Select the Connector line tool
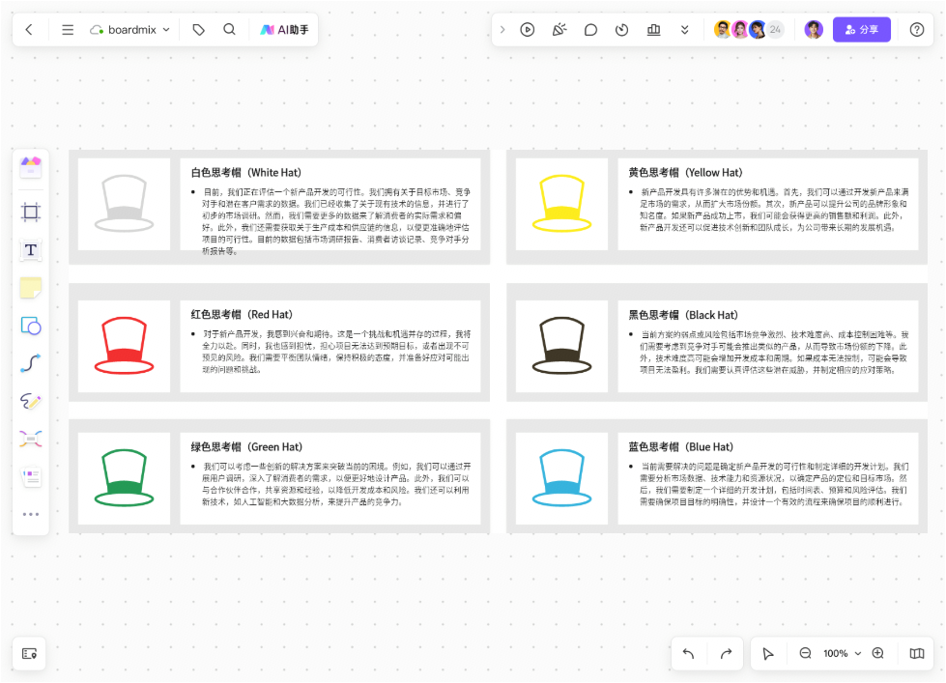 [31, 363]
